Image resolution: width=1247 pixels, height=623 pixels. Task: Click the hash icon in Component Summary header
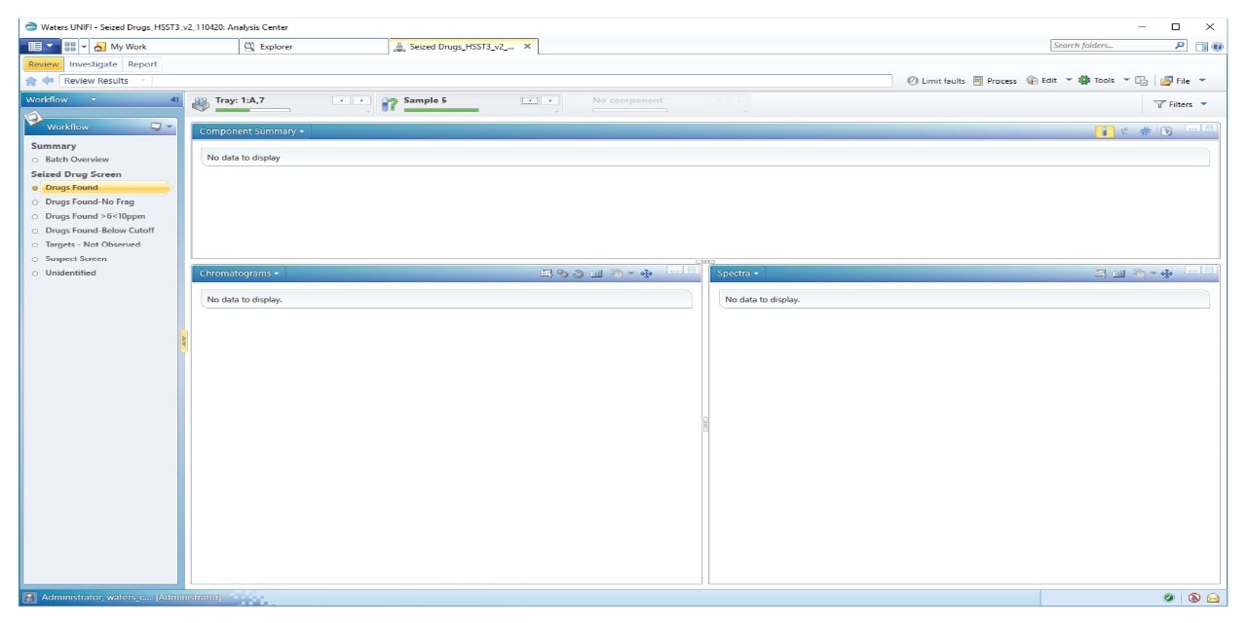pos(1146,131)
